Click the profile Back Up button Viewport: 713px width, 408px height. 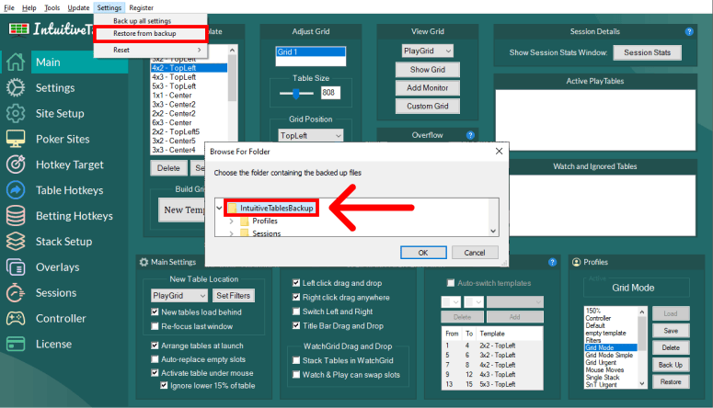point(671,365)
